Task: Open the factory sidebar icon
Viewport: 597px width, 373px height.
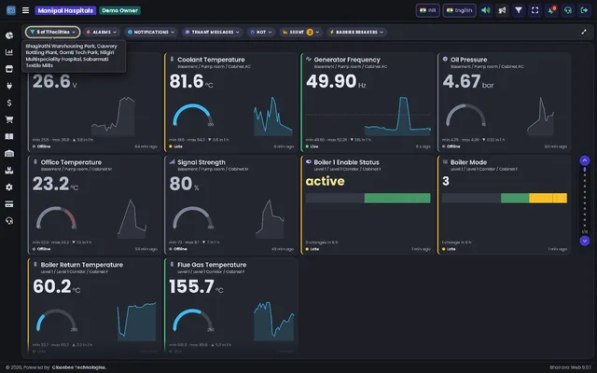Action: click(9, 171)
